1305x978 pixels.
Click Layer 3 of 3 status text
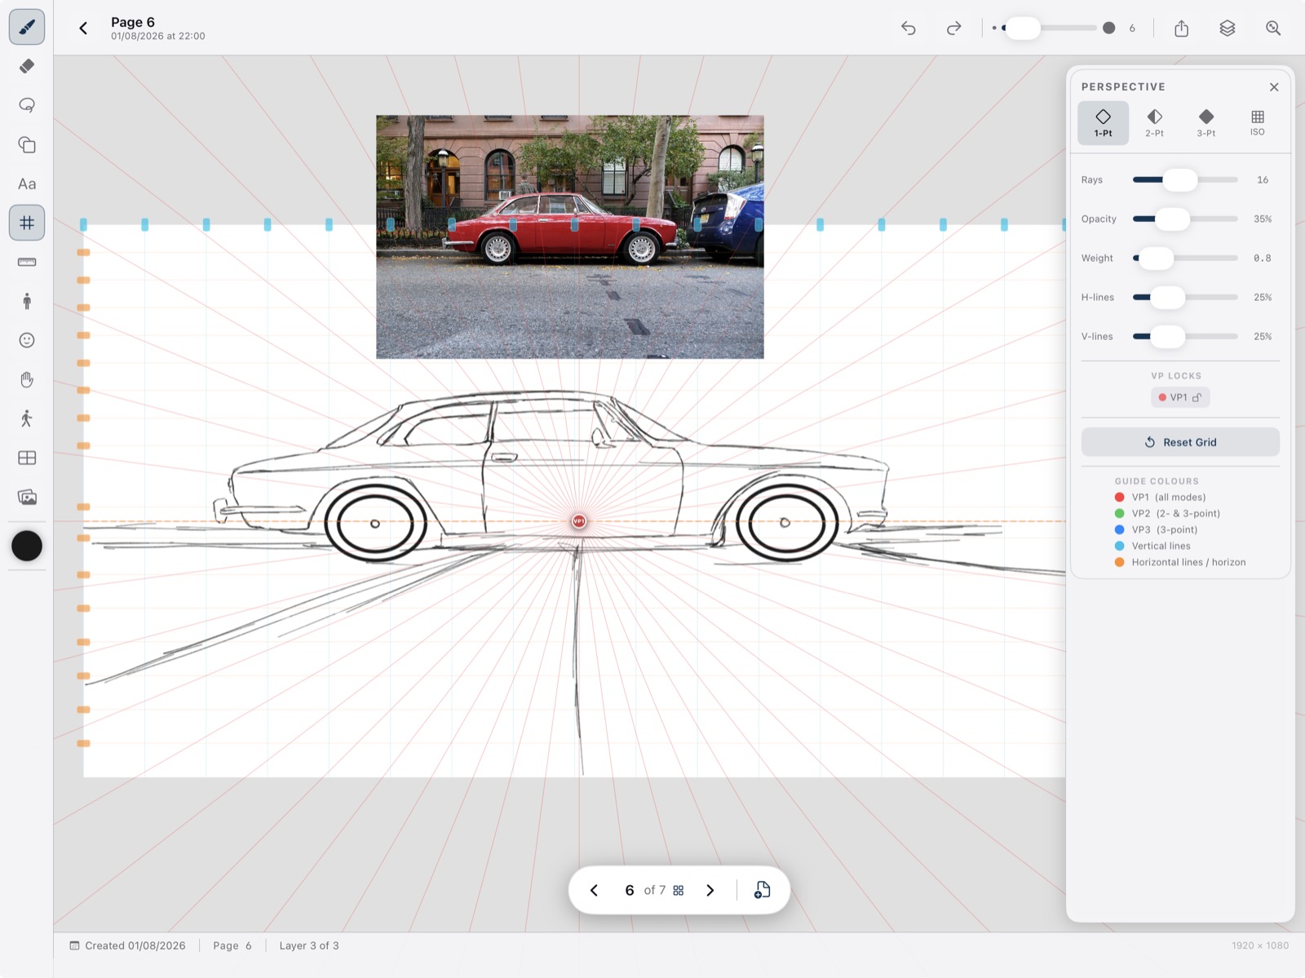309,945
